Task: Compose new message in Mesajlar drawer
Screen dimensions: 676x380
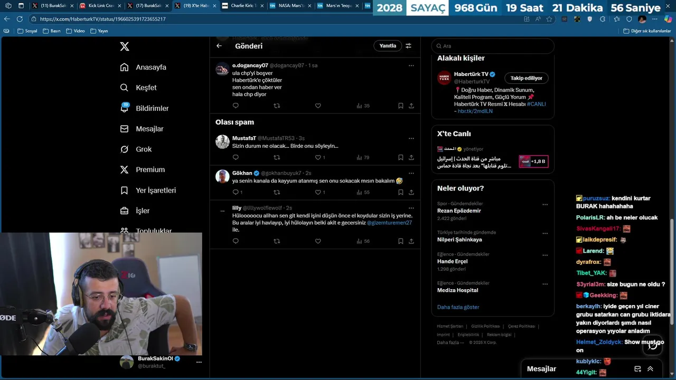Action: pos(637,369)
